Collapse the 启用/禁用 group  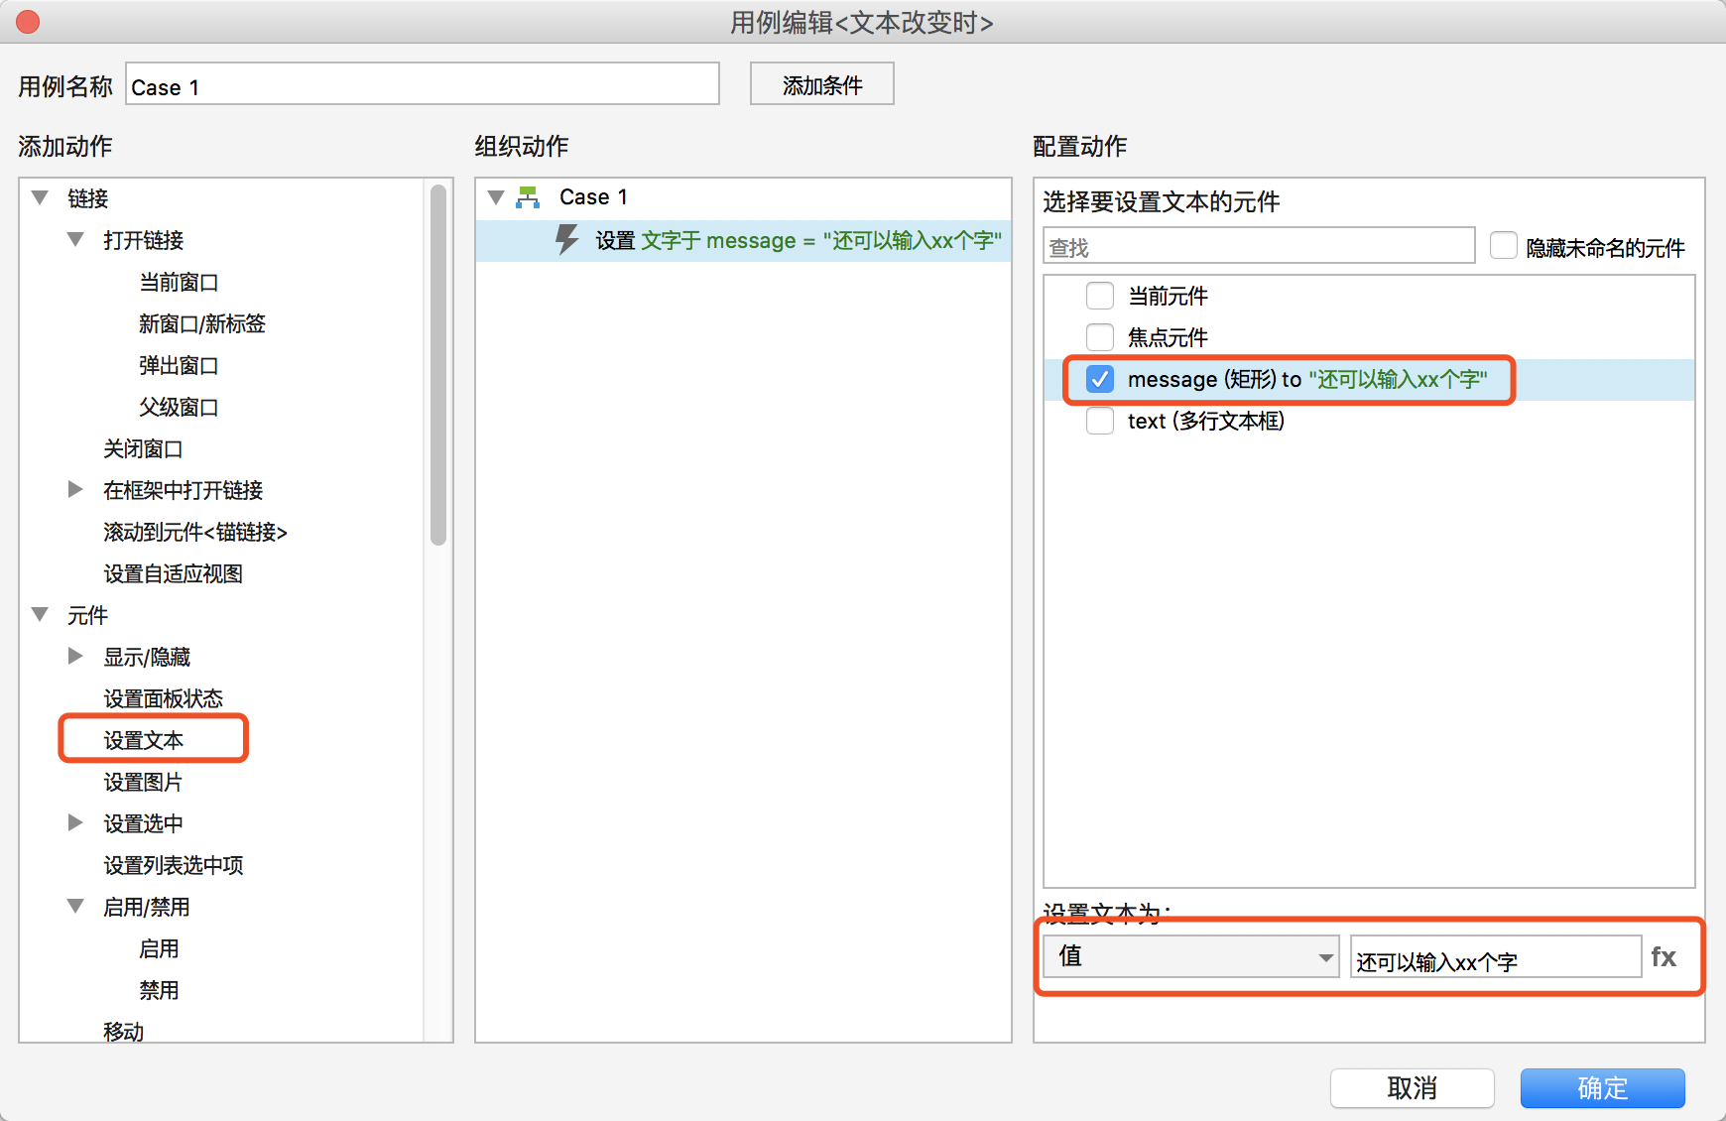coord(75,906)
